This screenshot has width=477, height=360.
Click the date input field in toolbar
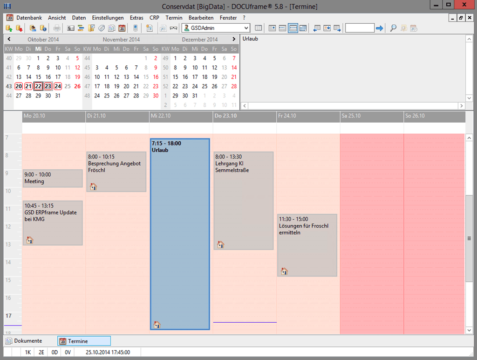tap(359, 28)
